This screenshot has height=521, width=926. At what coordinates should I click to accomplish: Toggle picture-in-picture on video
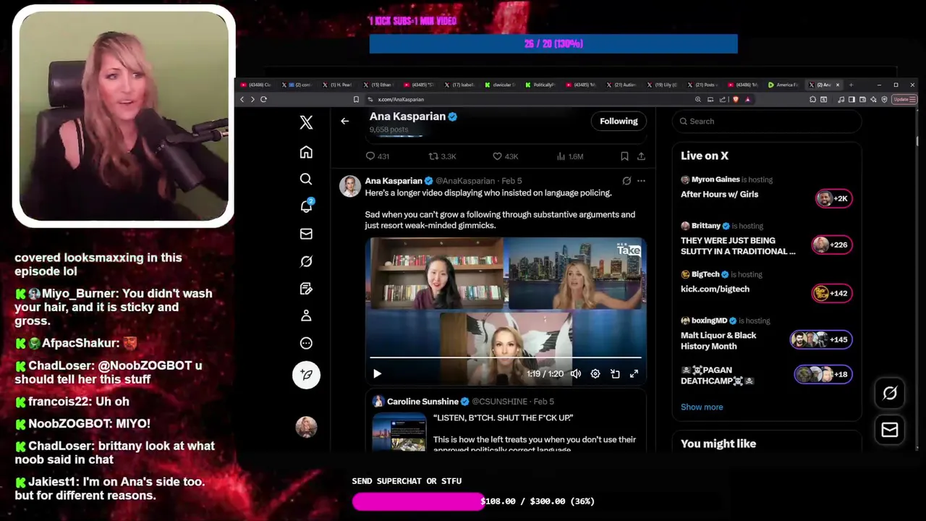(x=615, y=373)
